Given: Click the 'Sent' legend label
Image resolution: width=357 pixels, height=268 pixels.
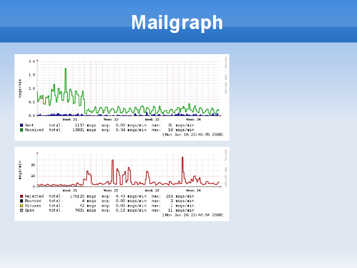Looking at the screenshot, I should [x=29, y=125].
